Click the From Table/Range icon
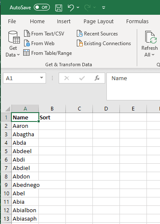Screen dimensions: 160x224 click(x=27, y=53)
